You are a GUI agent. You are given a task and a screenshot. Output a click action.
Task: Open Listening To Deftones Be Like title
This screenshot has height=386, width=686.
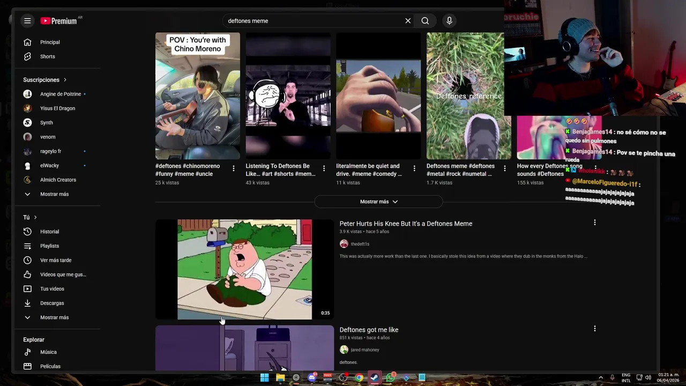click(280, 170)
